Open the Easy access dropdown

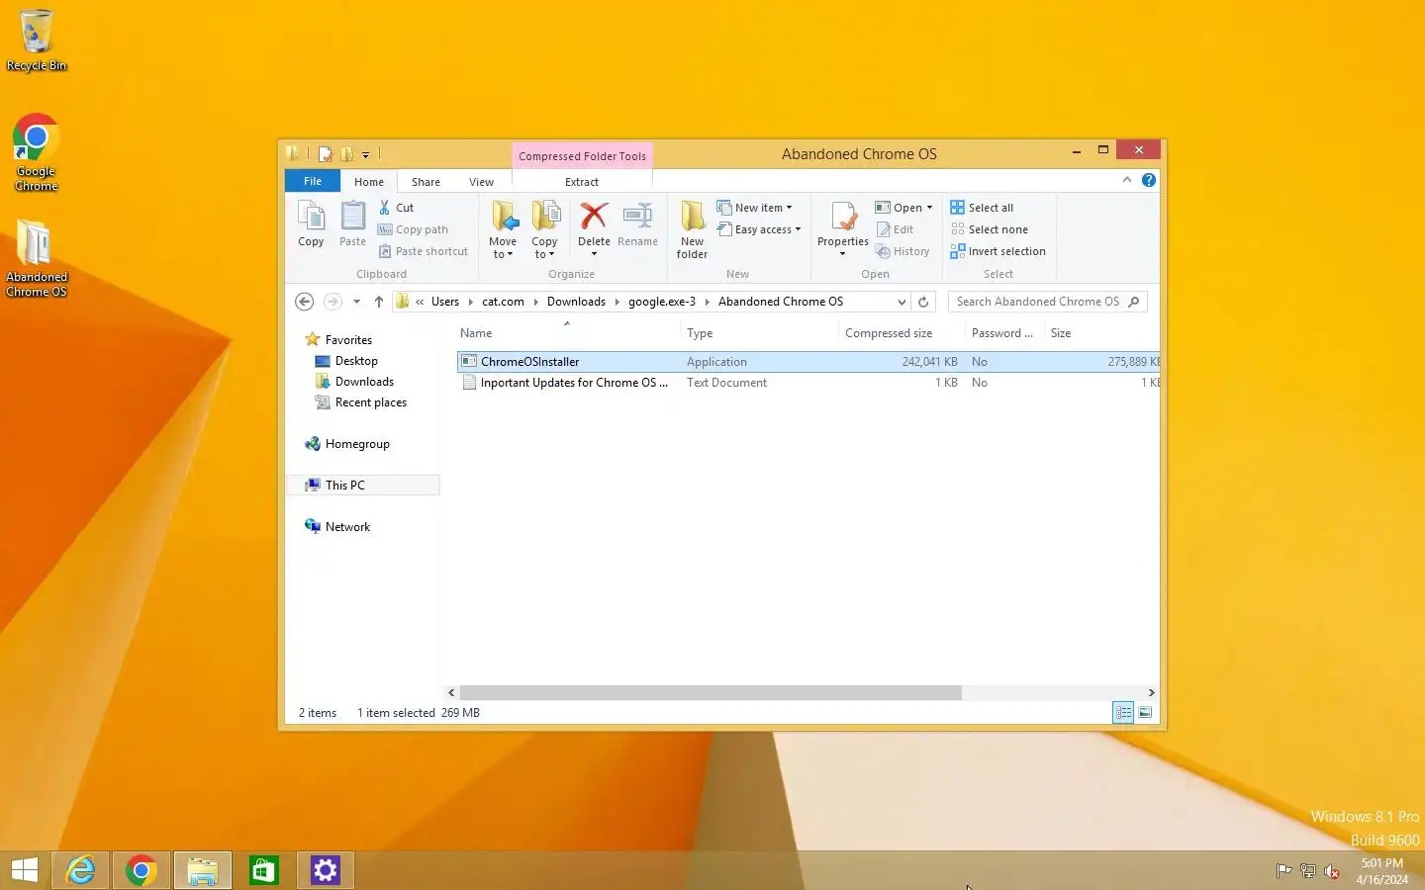[x=758, y=229]
